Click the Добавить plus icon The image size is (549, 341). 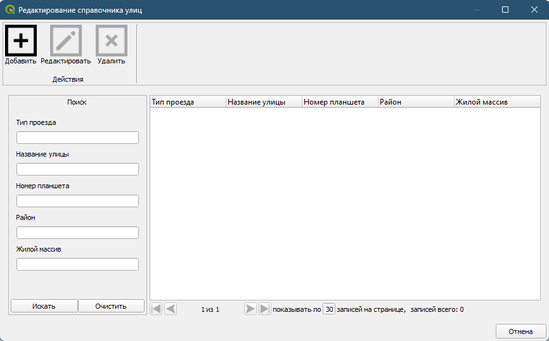[x=21, y=41]
